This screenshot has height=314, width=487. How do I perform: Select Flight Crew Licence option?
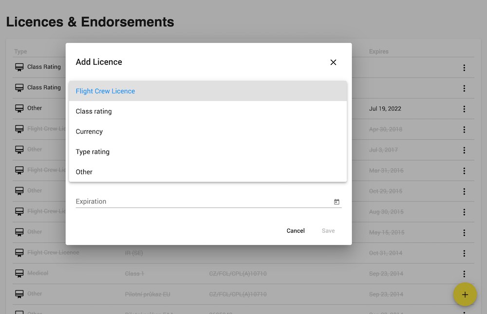click(105, 91)
